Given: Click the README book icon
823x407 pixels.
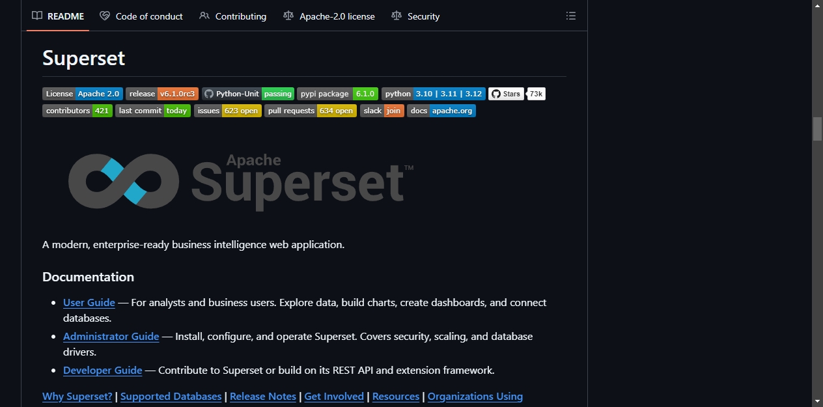Looking at the screenshot, I should 37,16.
